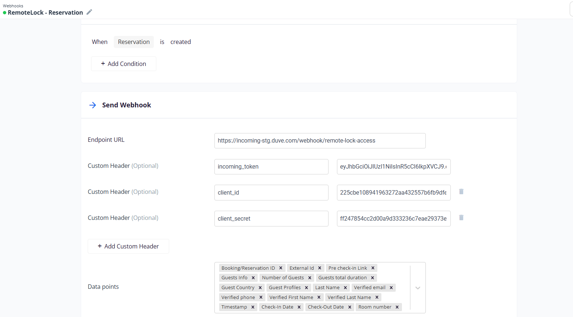573x317 pixels.
Task: Click the Endpoint URL input field
Action: click(x=320, y=141)
